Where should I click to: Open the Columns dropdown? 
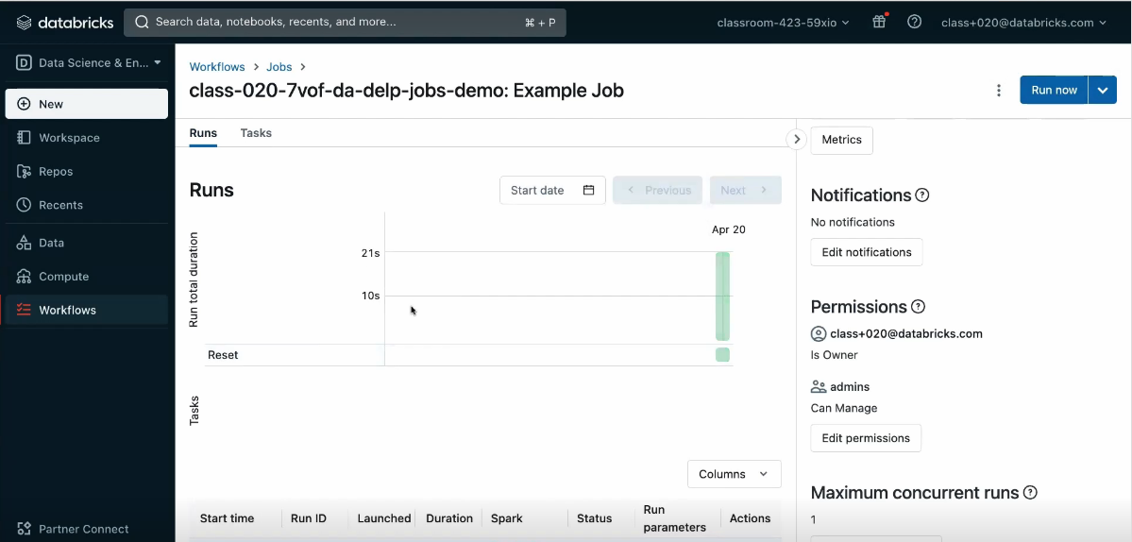735,474
